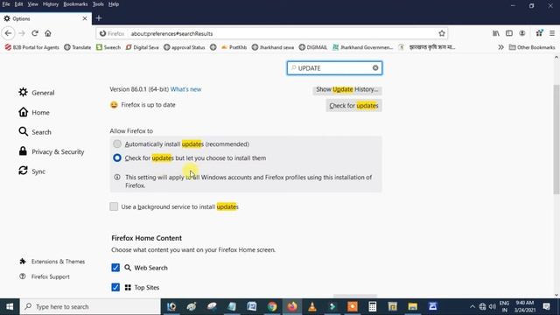Open the Windows notification center
The height and width of the screenshot is (315, 560).
click(546, 306)
